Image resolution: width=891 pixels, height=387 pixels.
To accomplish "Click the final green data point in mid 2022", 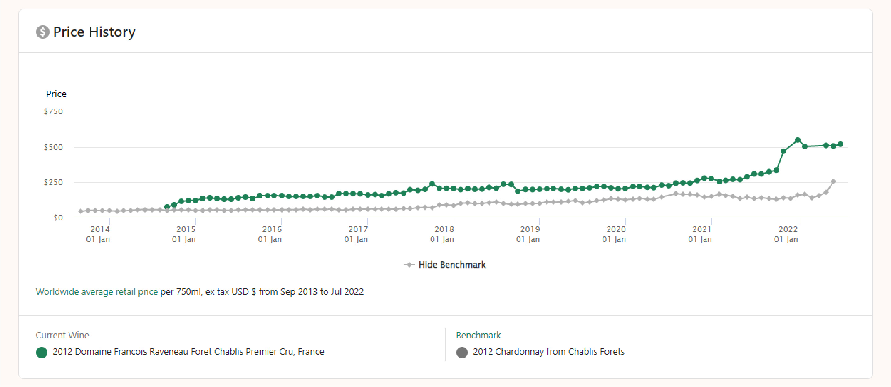I will tap(841, 144).
